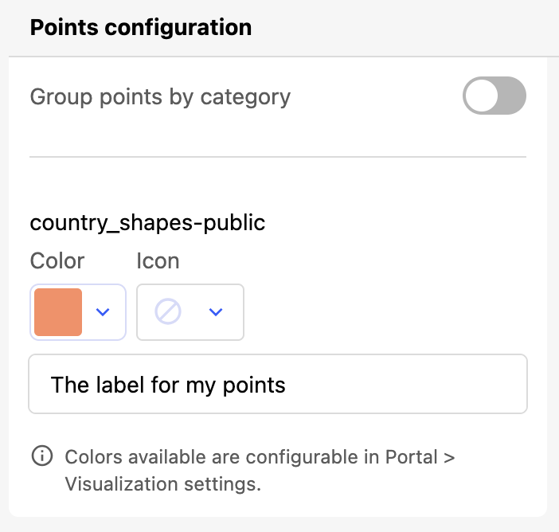Click the divider line below the toggle
The image size is (559, 532).
click(x=277, y=157)
